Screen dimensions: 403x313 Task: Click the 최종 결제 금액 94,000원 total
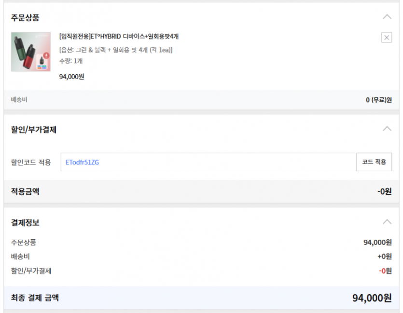[372, 298]
